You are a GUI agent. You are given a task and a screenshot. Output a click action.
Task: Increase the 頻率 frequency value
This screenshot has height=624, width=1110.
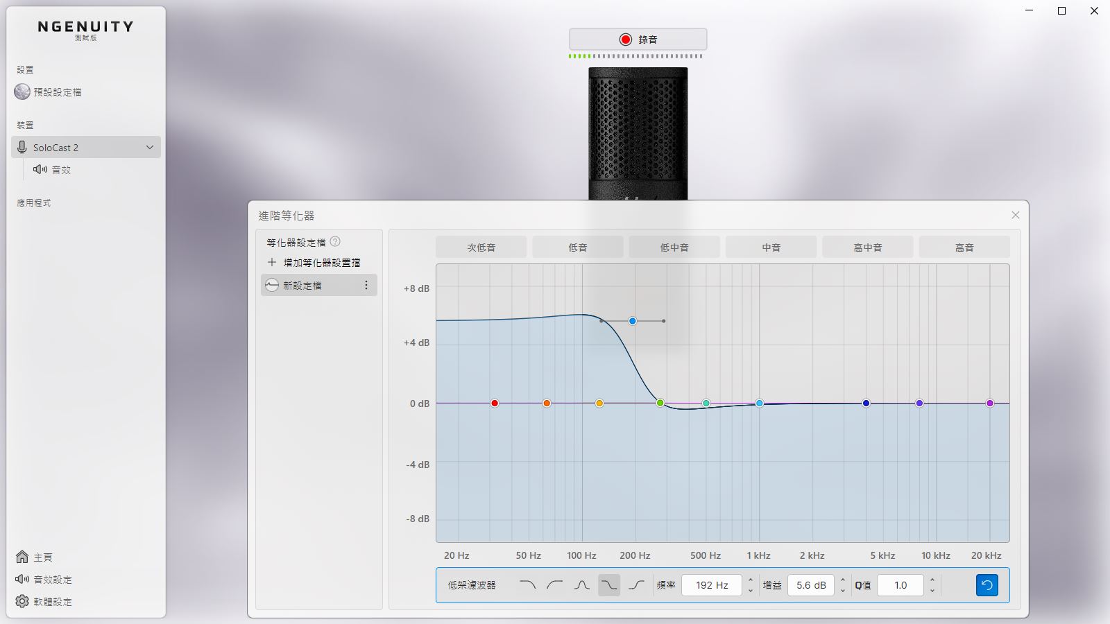(751, 580)
